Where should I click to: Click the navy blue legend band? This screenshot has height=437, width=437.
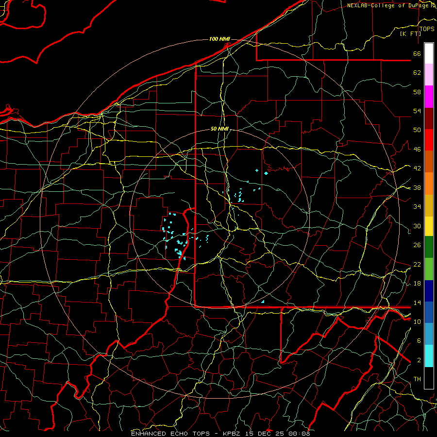click(429, 291)
